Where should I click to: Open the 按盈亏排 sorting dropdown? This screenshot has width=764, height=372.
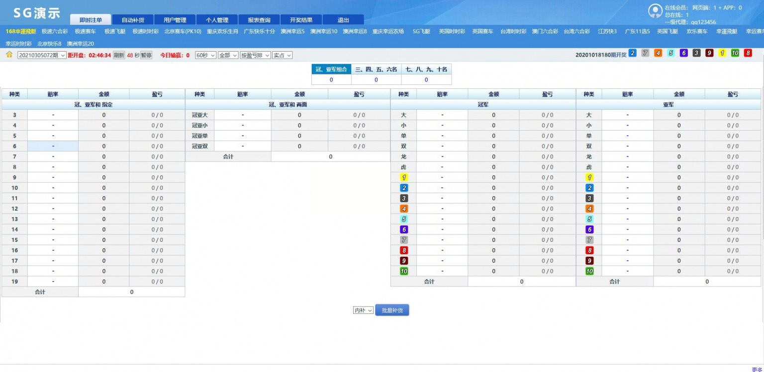click(255, 55)
